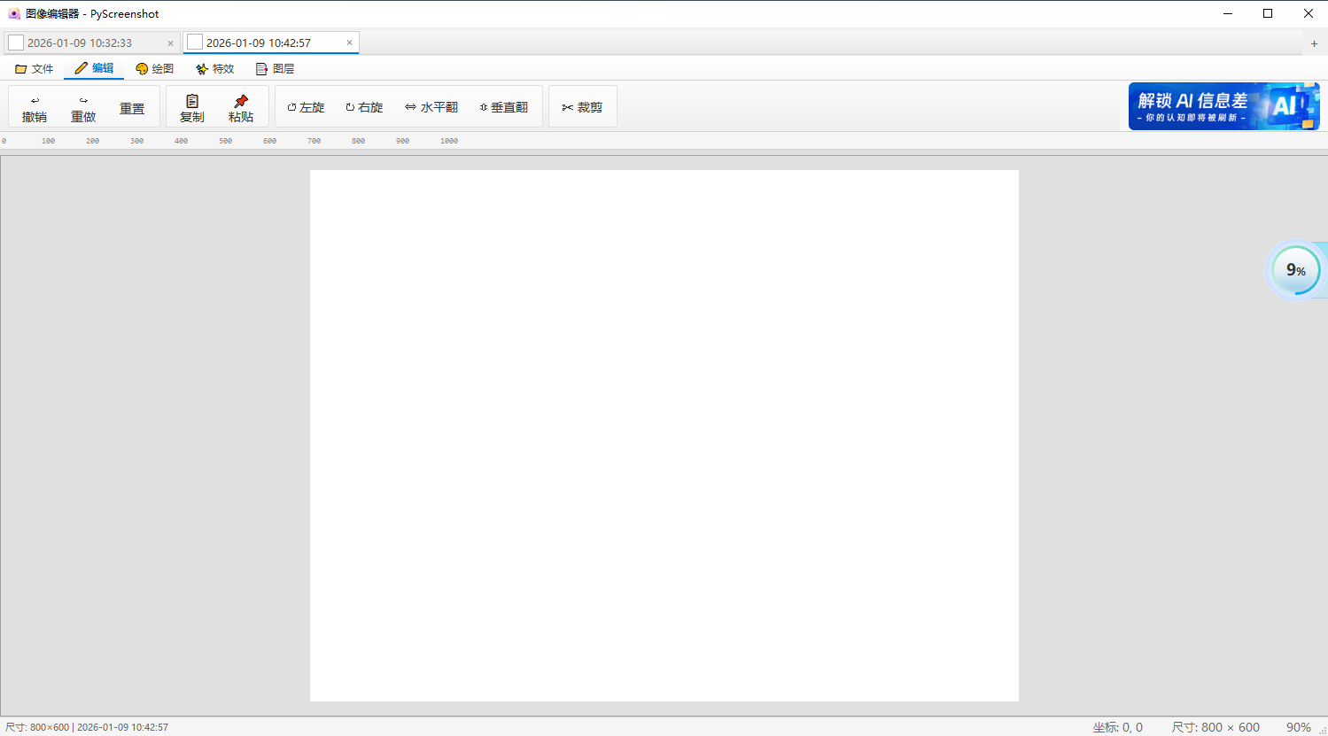Click the 9% circular progress indicator
This screenshot has height=736, width=1328.
pos(1295,270)
